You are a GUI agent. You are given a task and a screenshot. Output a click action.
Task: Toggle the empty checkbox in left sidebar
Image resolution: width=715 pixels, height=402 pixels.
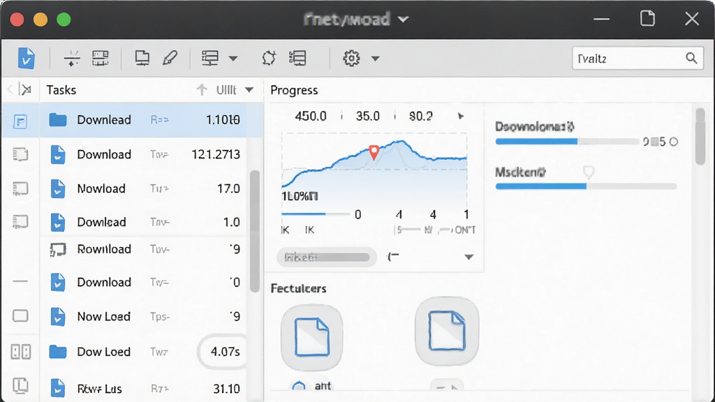click(x=20, y=316)
